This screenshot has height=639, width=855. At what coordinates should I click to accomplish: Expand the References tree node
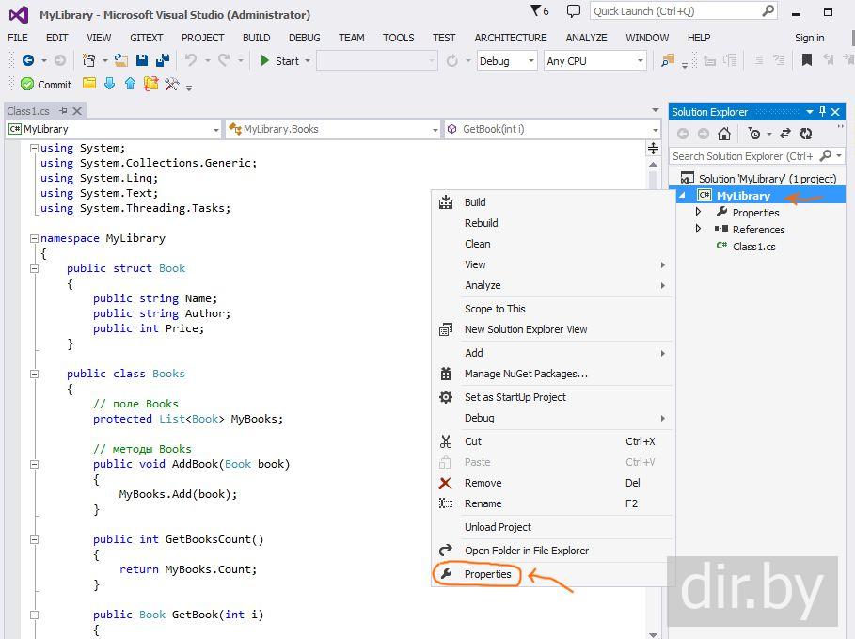point(699,230)
